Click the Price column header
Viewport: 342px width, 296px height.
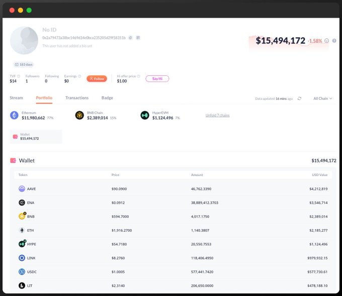tap(115, 175)
